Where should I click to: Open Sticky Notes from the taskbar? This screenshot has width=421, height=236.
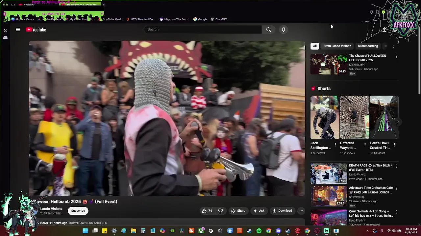[105, 231]
